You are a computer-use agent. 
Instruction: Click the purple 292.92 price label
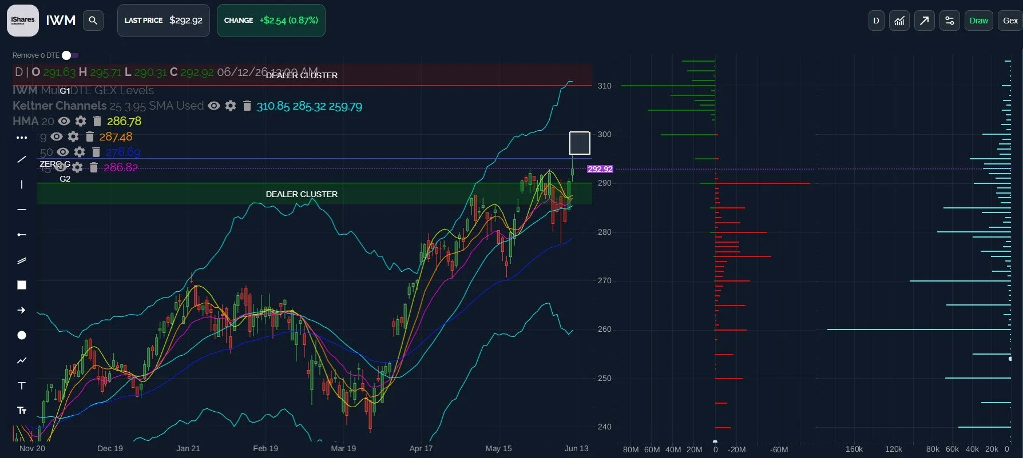600,169
